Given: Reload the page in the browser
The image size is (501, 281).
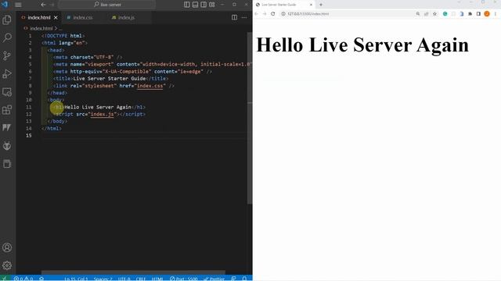Looking at the screenshot, I should pos(273,14).
